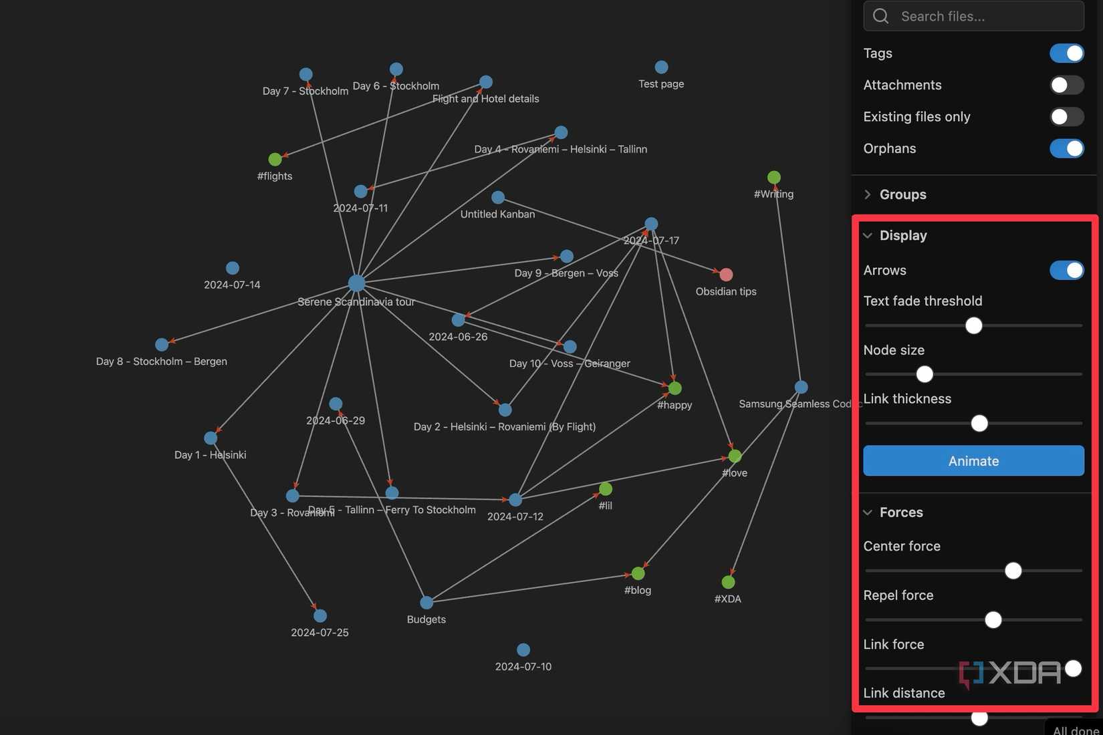Select the Test page node
The width and height of the screenshot is (1103, 735).
tap(661, 67)
